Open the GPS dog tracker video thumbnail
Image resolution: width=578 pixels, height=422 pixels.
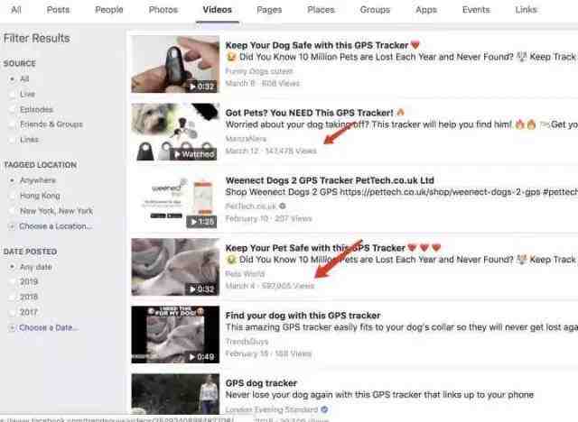tap(175, 394)
